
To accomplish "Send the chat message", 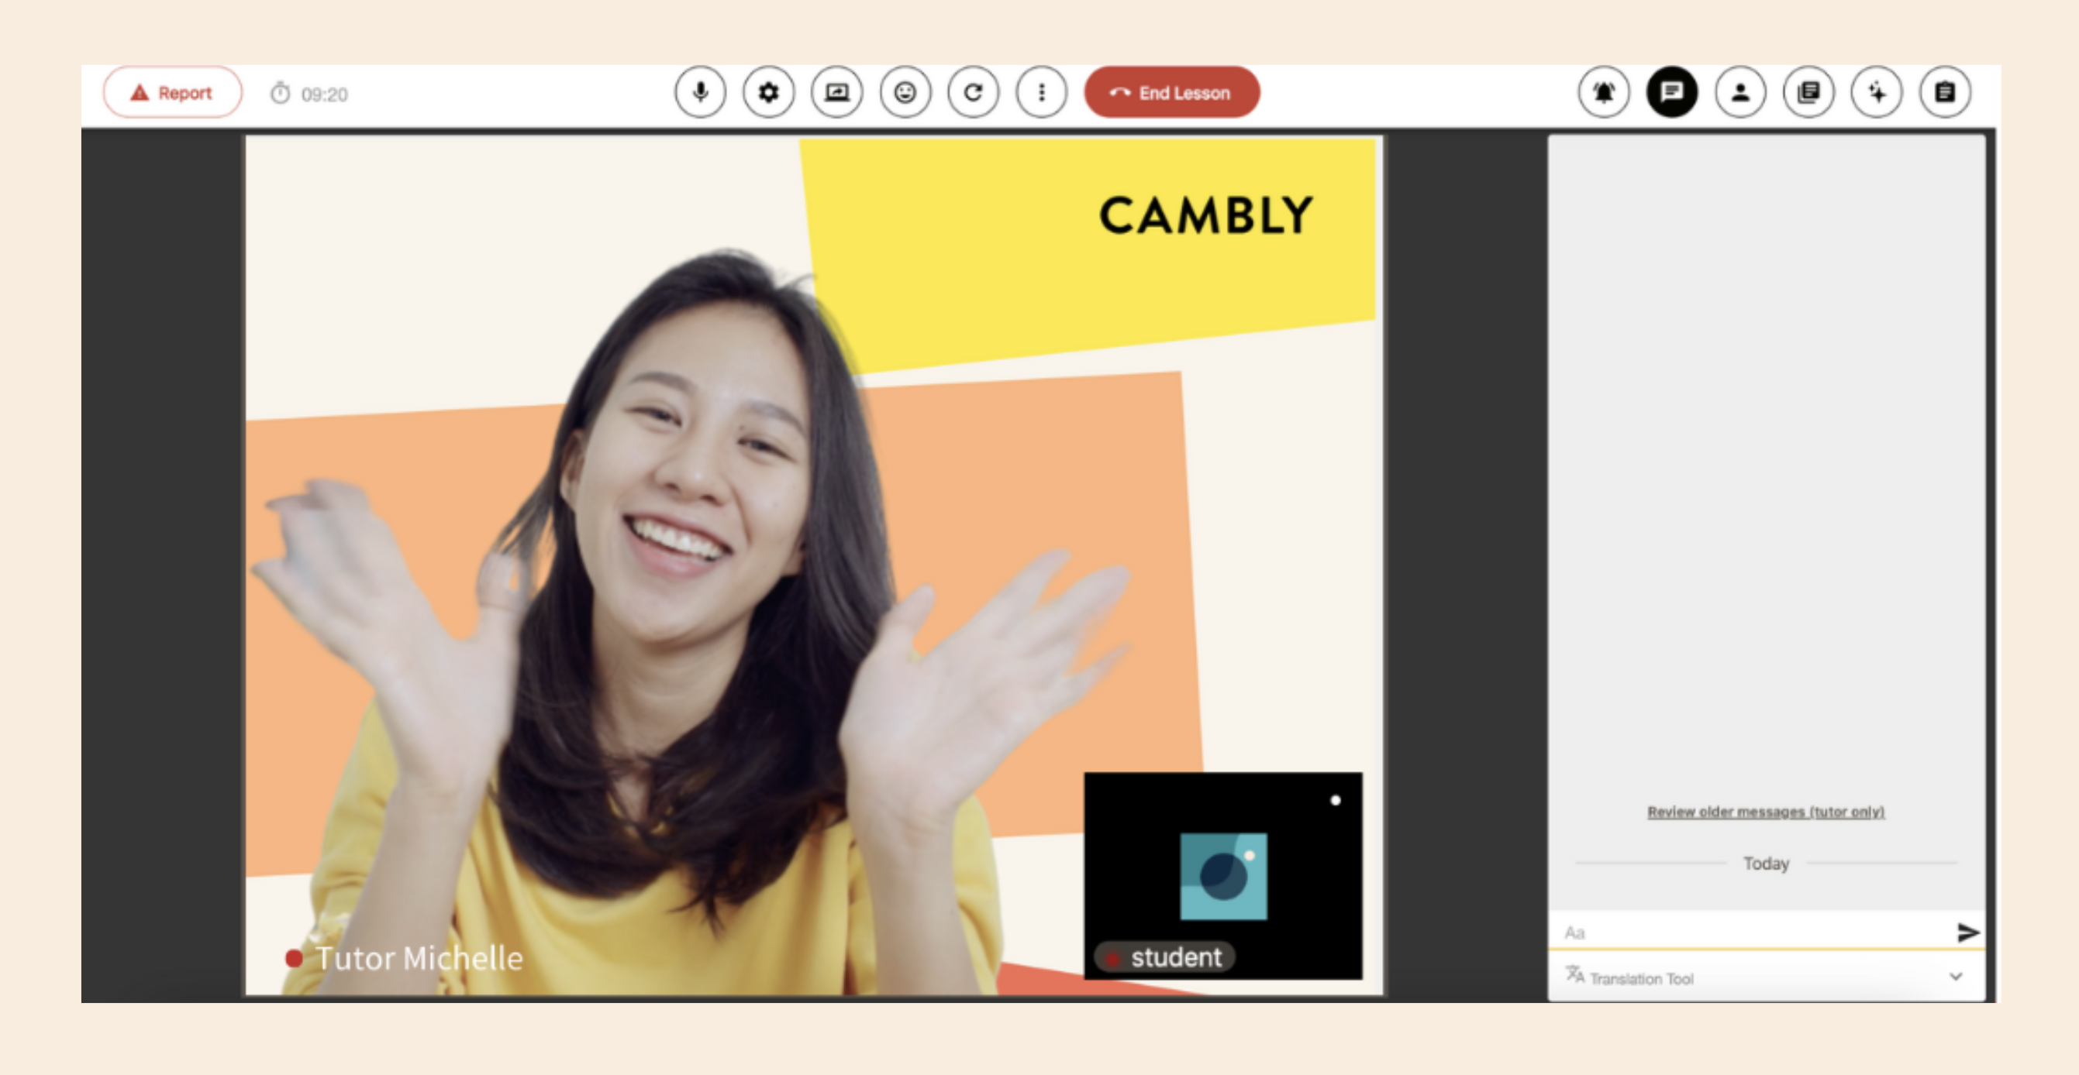I will click(x=1967, y=932).
